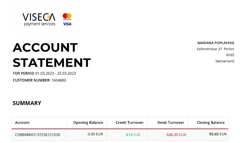The height and width of the screenshot is (143, 240).
Task: Click the Summary section heading
Action: [27, 103]
